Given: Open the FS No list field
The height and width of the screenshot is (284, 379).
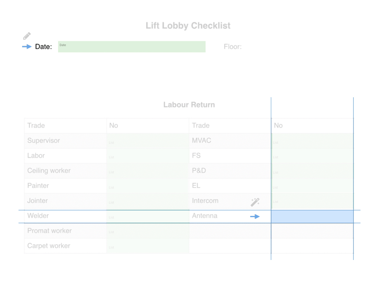Looking at the screenshot, I should (x=312, y=156).
